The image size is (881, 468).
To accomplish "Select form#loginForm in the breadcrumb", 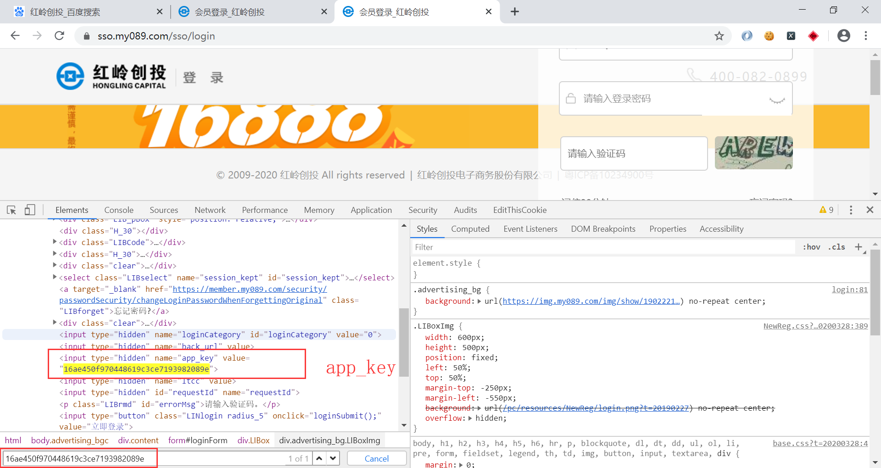I will 198,440.
